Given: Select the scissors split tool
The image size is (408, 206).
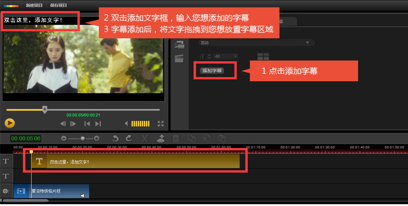Looking at the screenshot, I should click(x=145, y=138).
